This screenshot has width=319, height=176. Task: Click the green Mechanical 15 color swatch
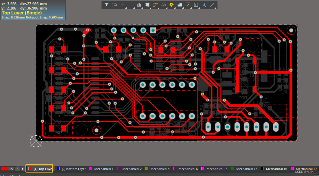tap(233, 169)
